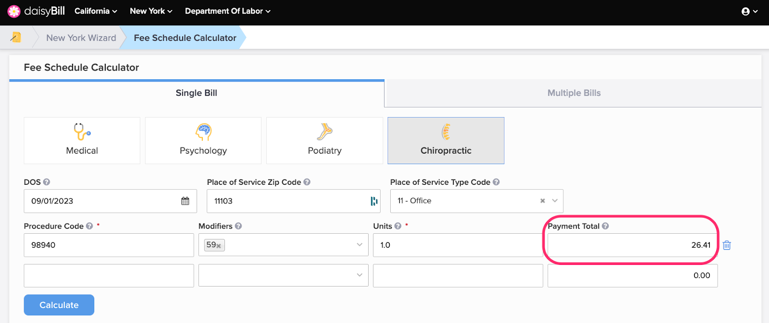Viewport: 769px width, 323px height.
Task: Click the daisyBill flower logo
Action: 14,11
